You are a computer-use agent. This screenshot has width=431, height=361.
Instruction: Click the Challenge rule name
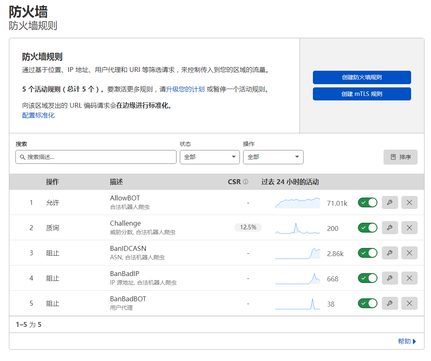[125, 223]
